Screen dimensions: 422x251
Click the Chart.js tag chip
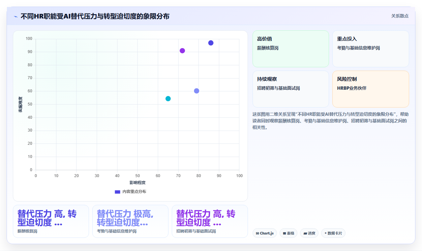coord(265,233)
